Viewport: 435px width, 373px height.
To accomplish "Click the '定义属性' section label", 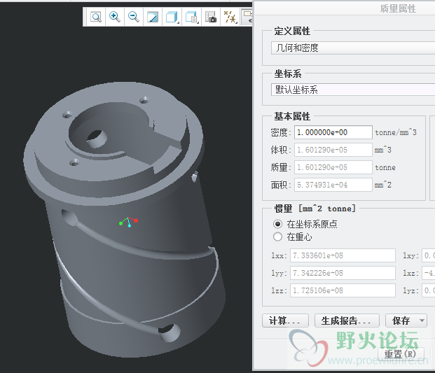I will [x=292, y=31].
